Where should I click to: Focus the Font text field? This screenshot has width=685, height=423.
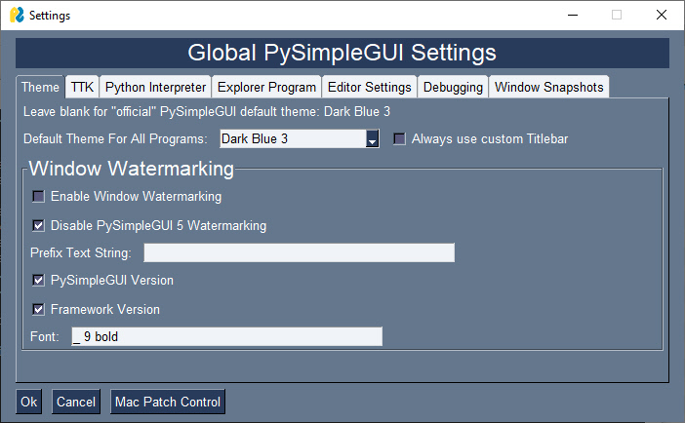pyautogui.click(x=225, y=337)
